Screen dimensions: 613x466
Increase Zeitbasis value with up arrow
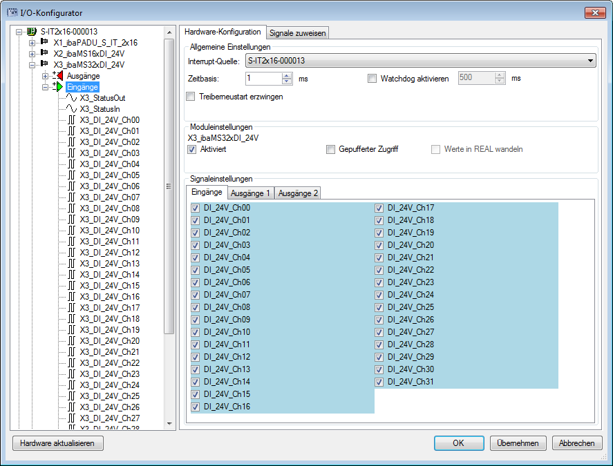(x=287, y=75)
